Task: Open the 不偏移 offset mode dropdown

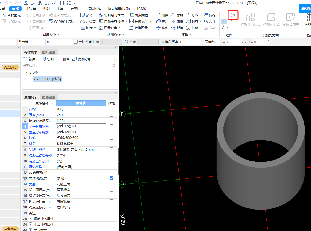Action: click(x=217, y=42)
